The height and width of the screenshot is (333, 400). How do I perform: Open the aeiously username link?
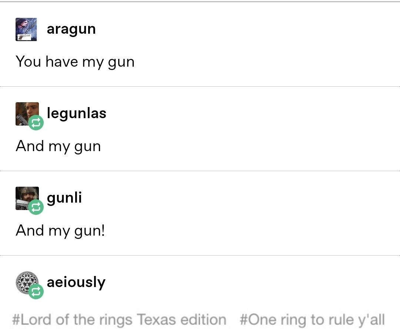click(x=76, y=282)
